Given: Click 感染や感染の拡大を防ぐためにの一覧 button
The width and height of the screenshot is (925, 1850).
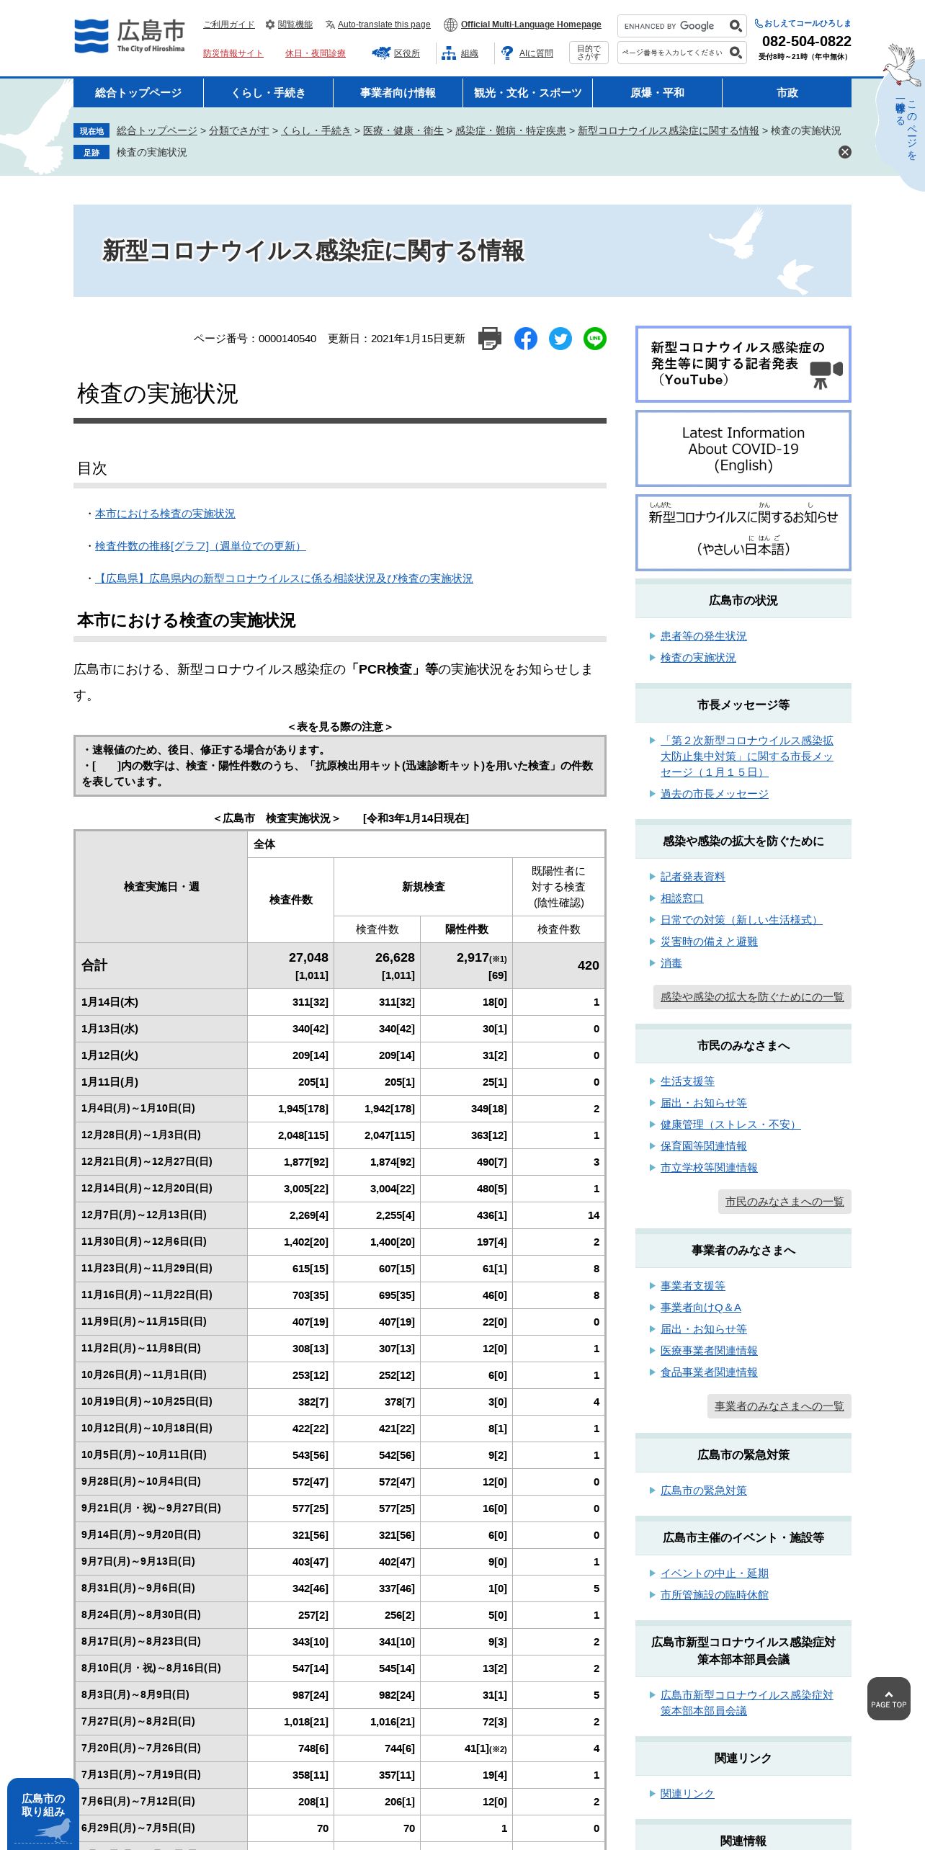Looking at the screenshot, I should point(752,997).
